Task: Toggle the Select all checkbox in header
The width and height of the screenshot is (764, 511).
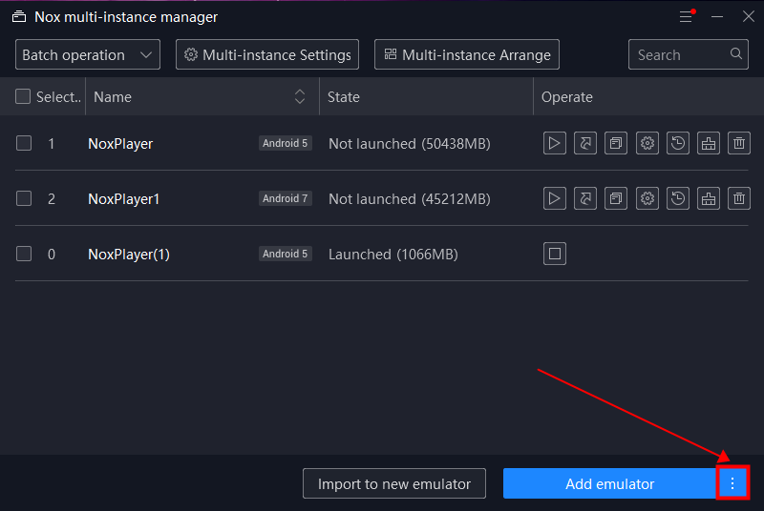Action: point(23,96)
